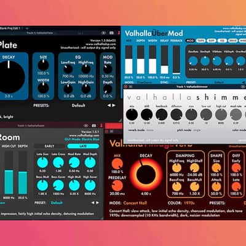
Task: Select the DRIVE tab in ÜberMod
Action: pyautogui.click(x=232, y=41)
